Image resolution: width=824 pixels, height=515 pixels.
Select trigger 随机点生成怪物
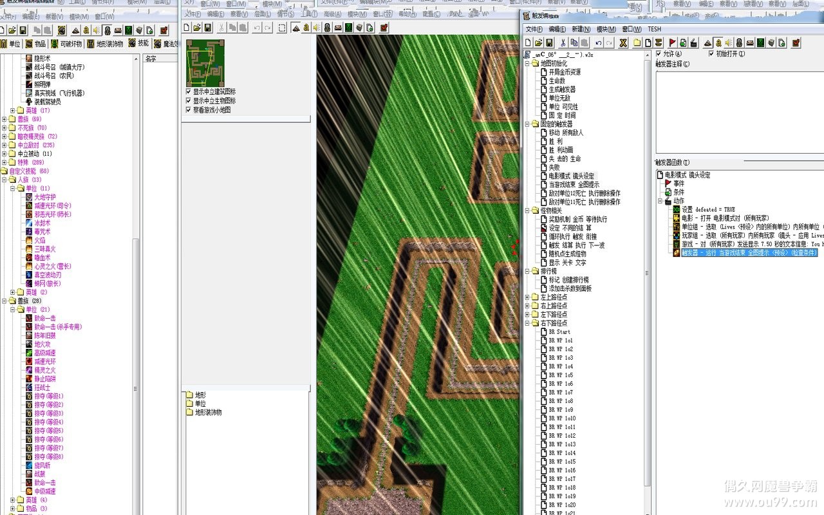click(567, 254)
